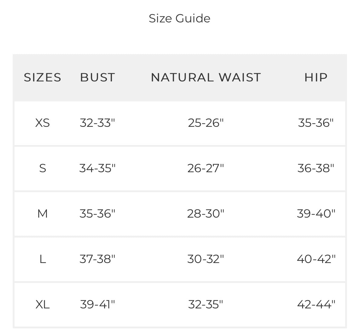Select the S size row label
360x332 pixels.
43,168
